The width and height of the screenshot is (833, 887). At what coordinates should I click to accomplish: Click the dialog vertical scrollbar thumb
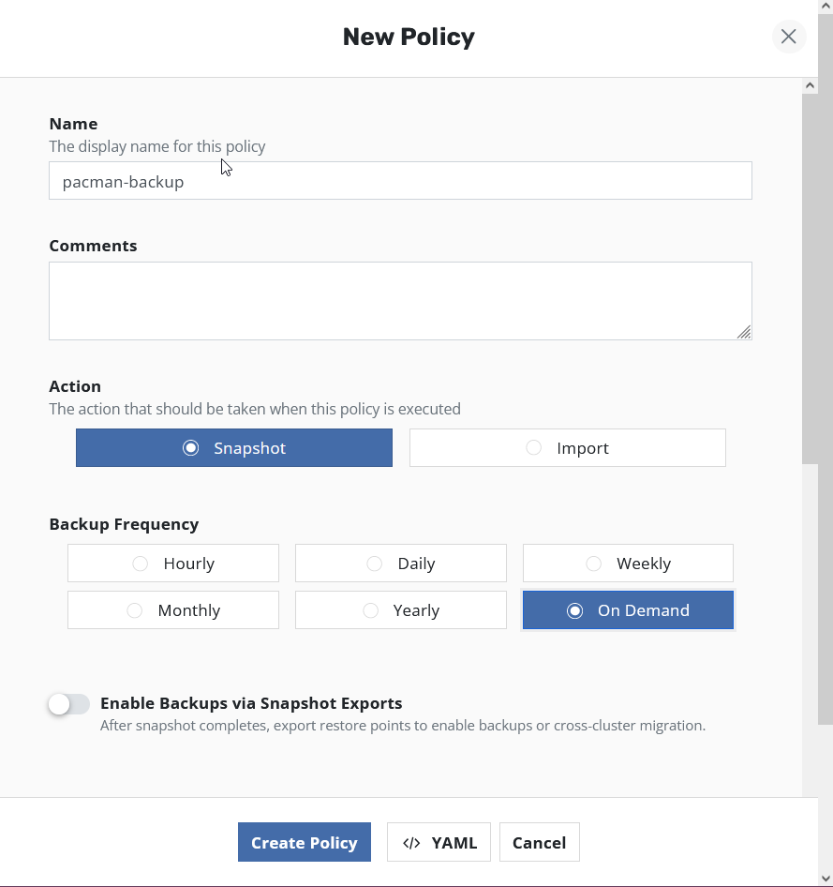810,281
